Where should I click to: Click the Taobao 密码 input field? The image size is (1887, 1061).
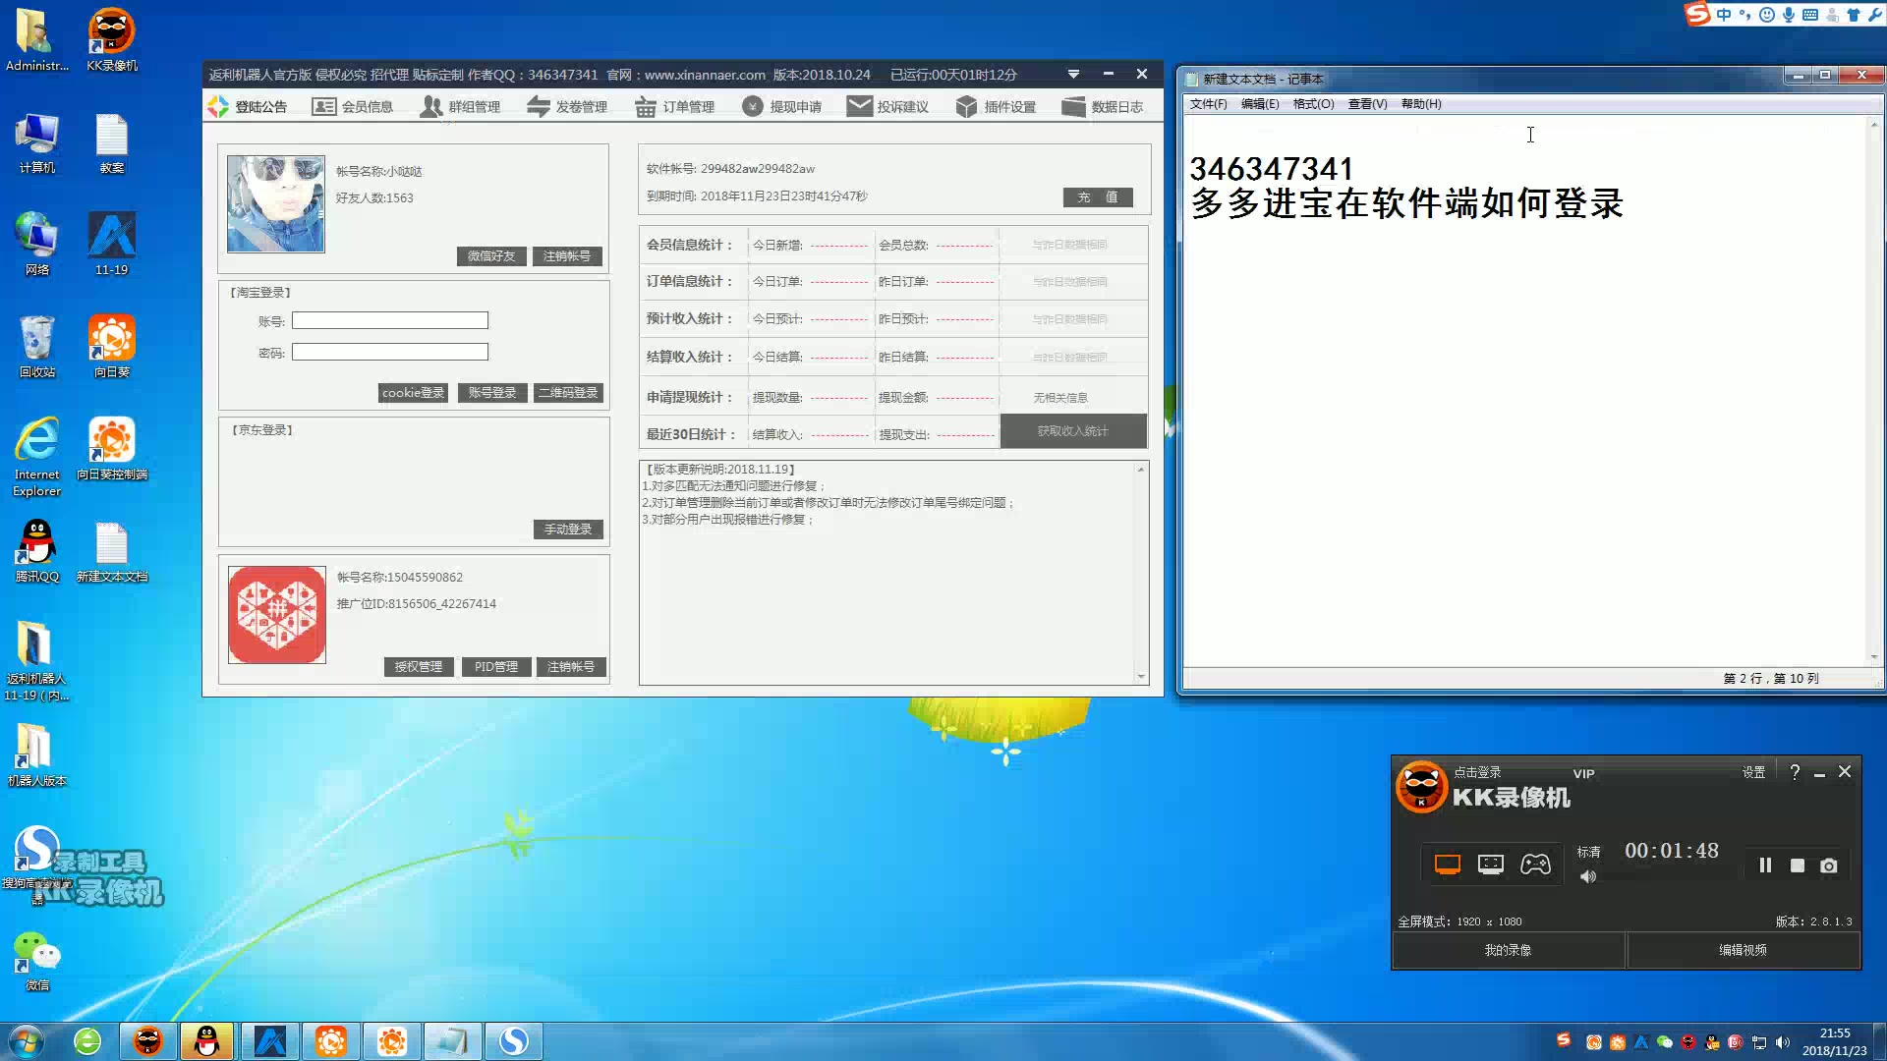[x=390, y=352]
